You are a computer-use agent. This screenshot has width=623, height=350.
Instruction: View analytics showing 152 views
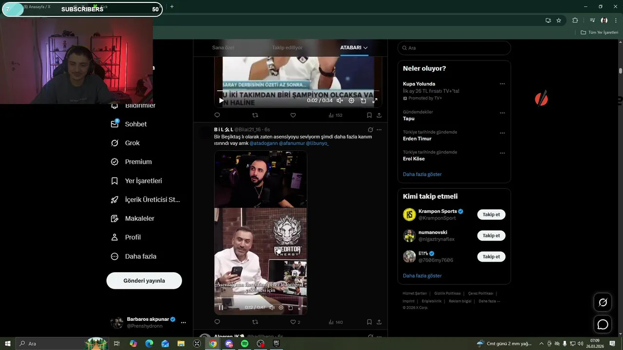[335, 115]
